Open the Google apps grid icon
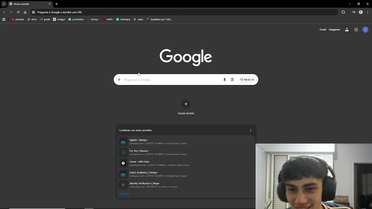The image size is (372, 209). pyautogui.click(x=356, y=30)
